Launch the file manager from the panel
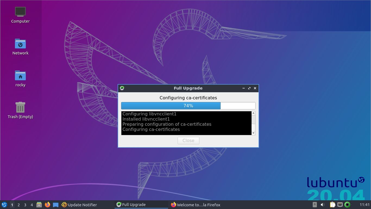 [39, 205]
